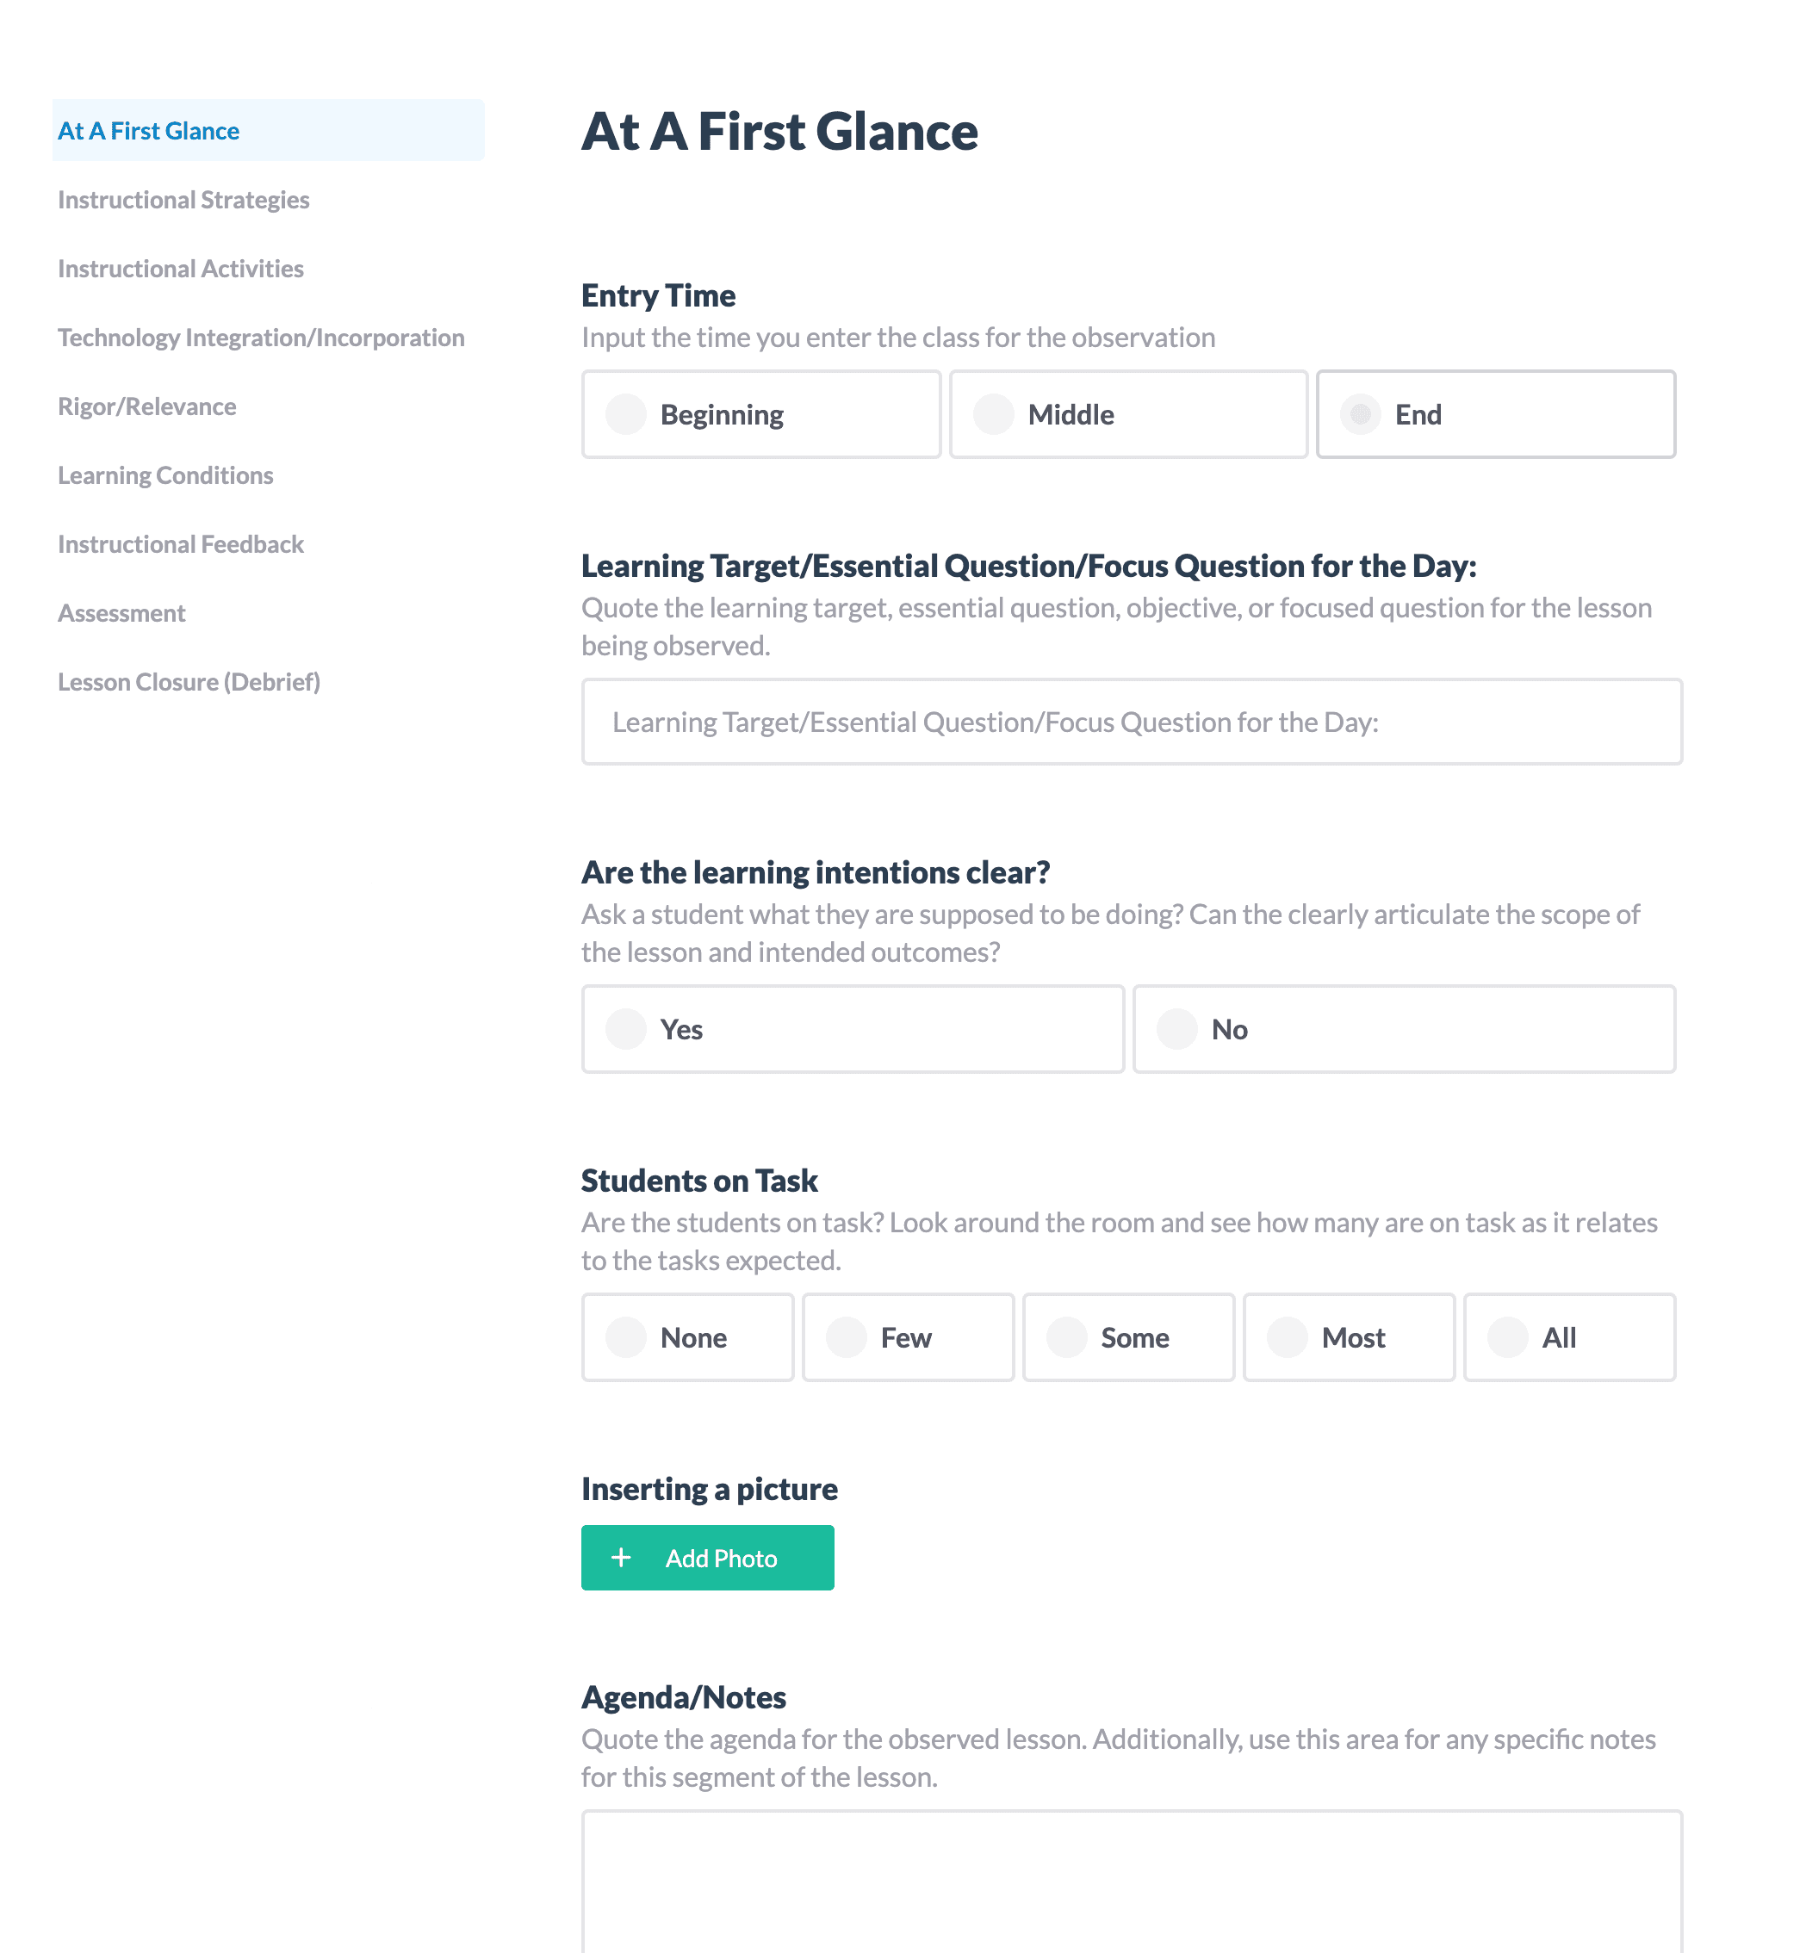Select Middle as the entry time

(x=994, y=413)
